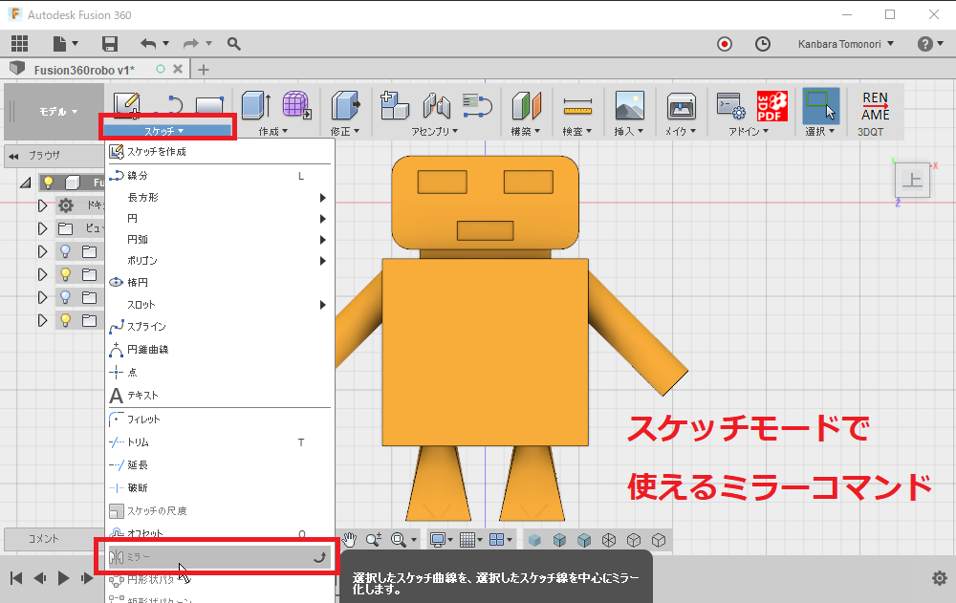Toggle visibility bulb of fourth browser row
The image size is (956, 603).
pyautogui.click(x=65, y=274)
